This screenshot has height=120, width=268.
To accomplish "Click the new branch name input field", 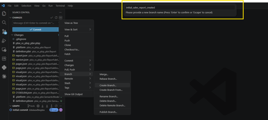I will point(180,8).
